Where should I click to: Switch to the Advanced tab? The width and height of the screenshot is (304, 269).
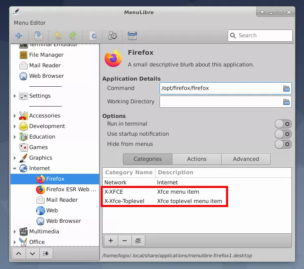(246, 159)
